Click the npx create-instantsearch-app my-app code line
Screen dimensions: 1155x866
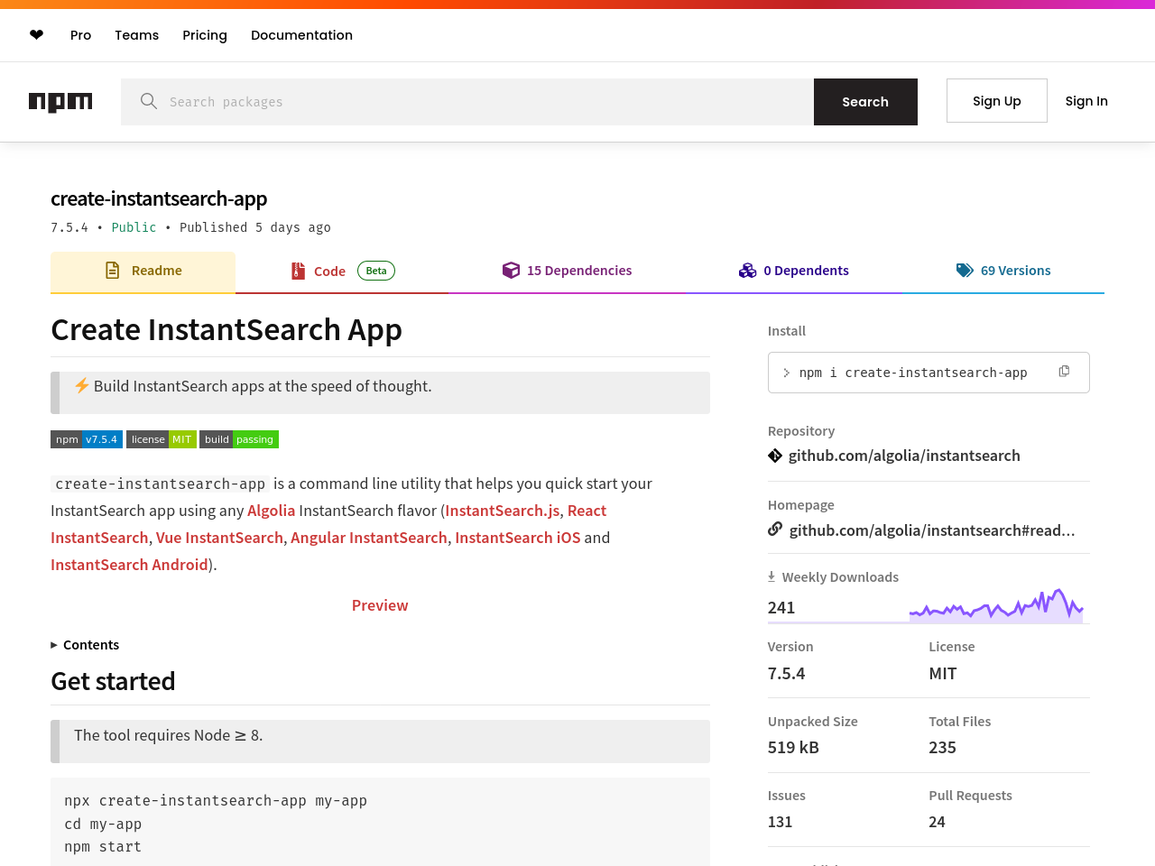[x=216, y=800]
